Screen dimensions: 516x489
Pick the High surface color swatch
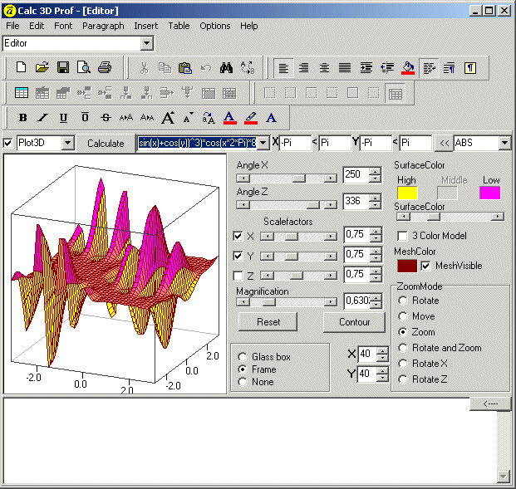point(407,193)
